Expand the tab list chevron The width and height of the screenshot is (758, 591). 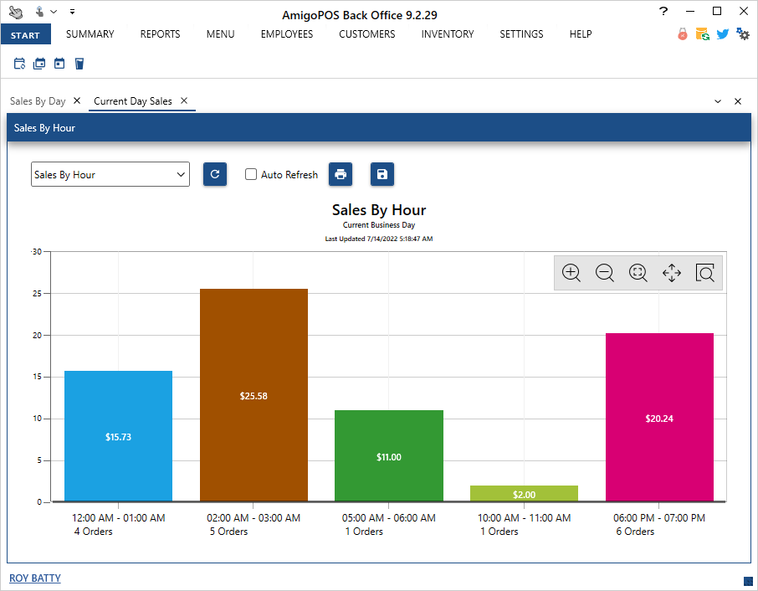tap(718, 101)
